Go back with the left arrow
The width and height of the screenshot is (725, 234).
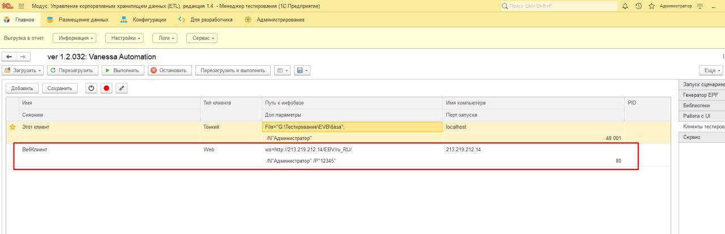click(x=9, y=57)
